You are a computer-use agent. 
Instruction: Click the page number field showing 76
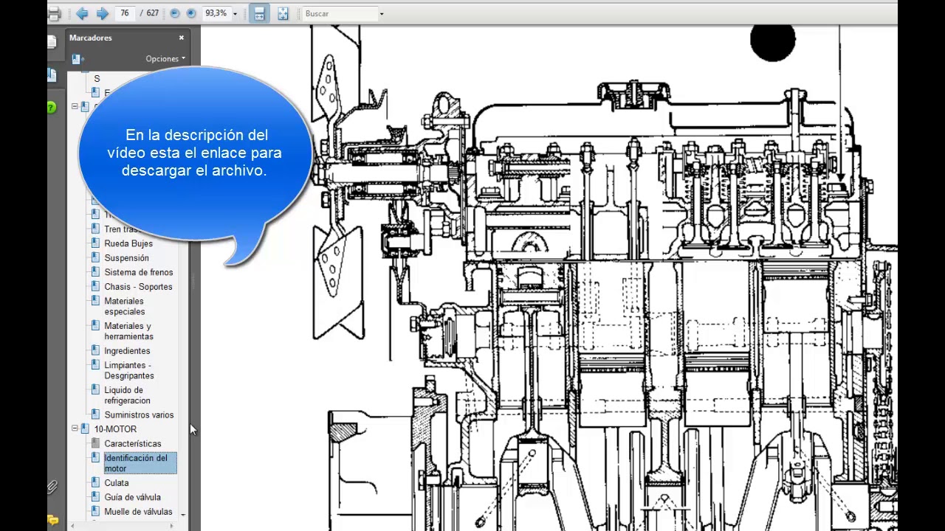pos(124,13)
